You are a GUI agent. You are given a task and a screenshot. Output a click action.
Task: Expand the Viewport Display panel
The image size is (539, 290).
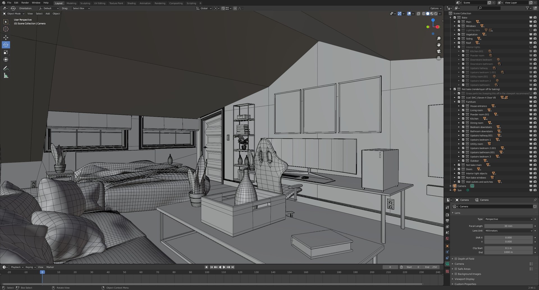coord(453,279)
